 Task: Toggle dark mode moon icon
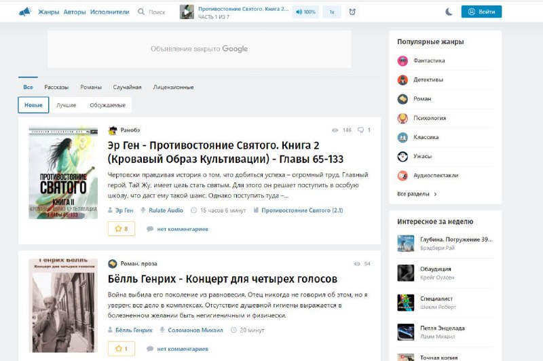click(x=449, y=12)
